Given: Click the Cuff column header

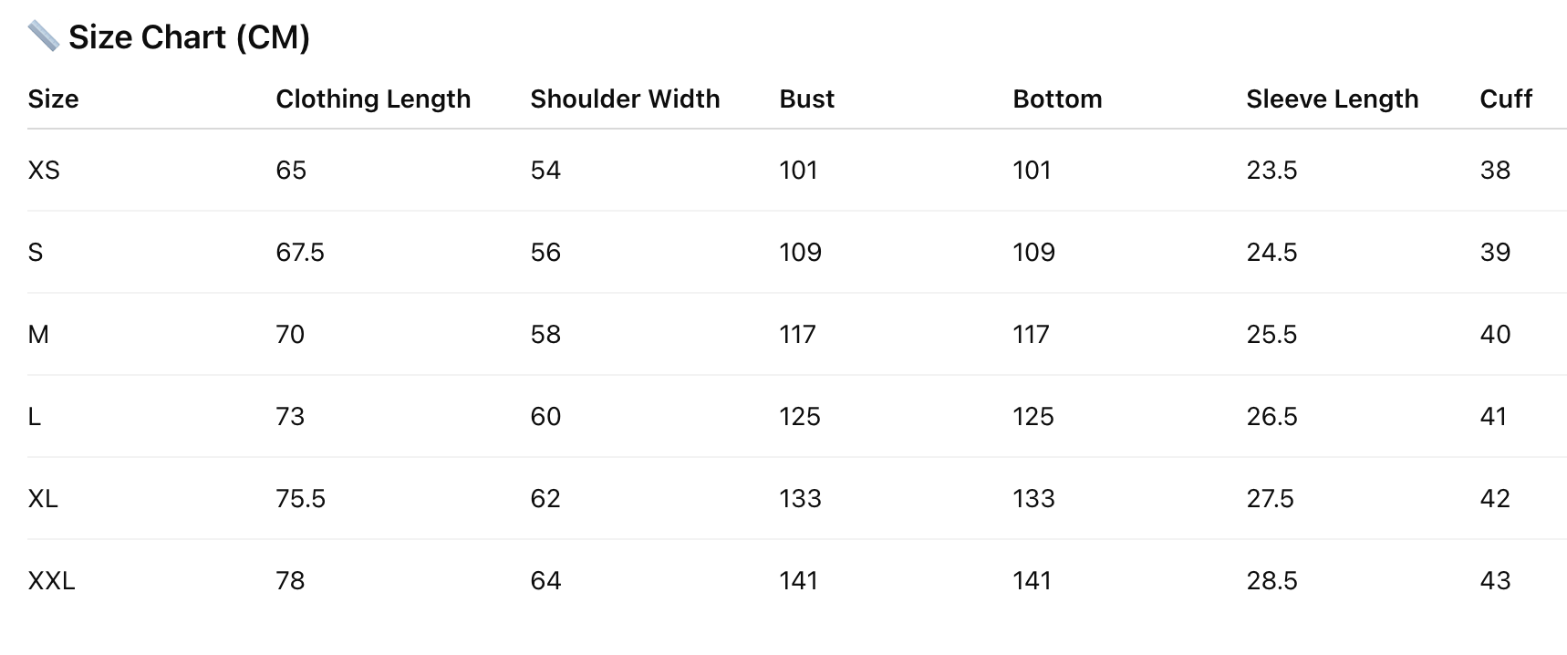Looking at the screenshot, I should [x=1505, y=99].
